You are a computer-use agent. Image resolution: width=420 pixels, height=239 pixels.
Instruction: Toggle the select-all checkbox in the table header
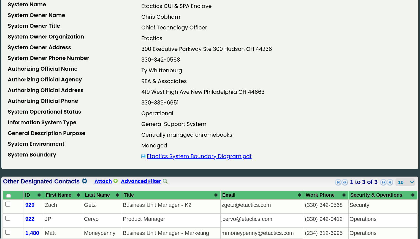[8, 196]
